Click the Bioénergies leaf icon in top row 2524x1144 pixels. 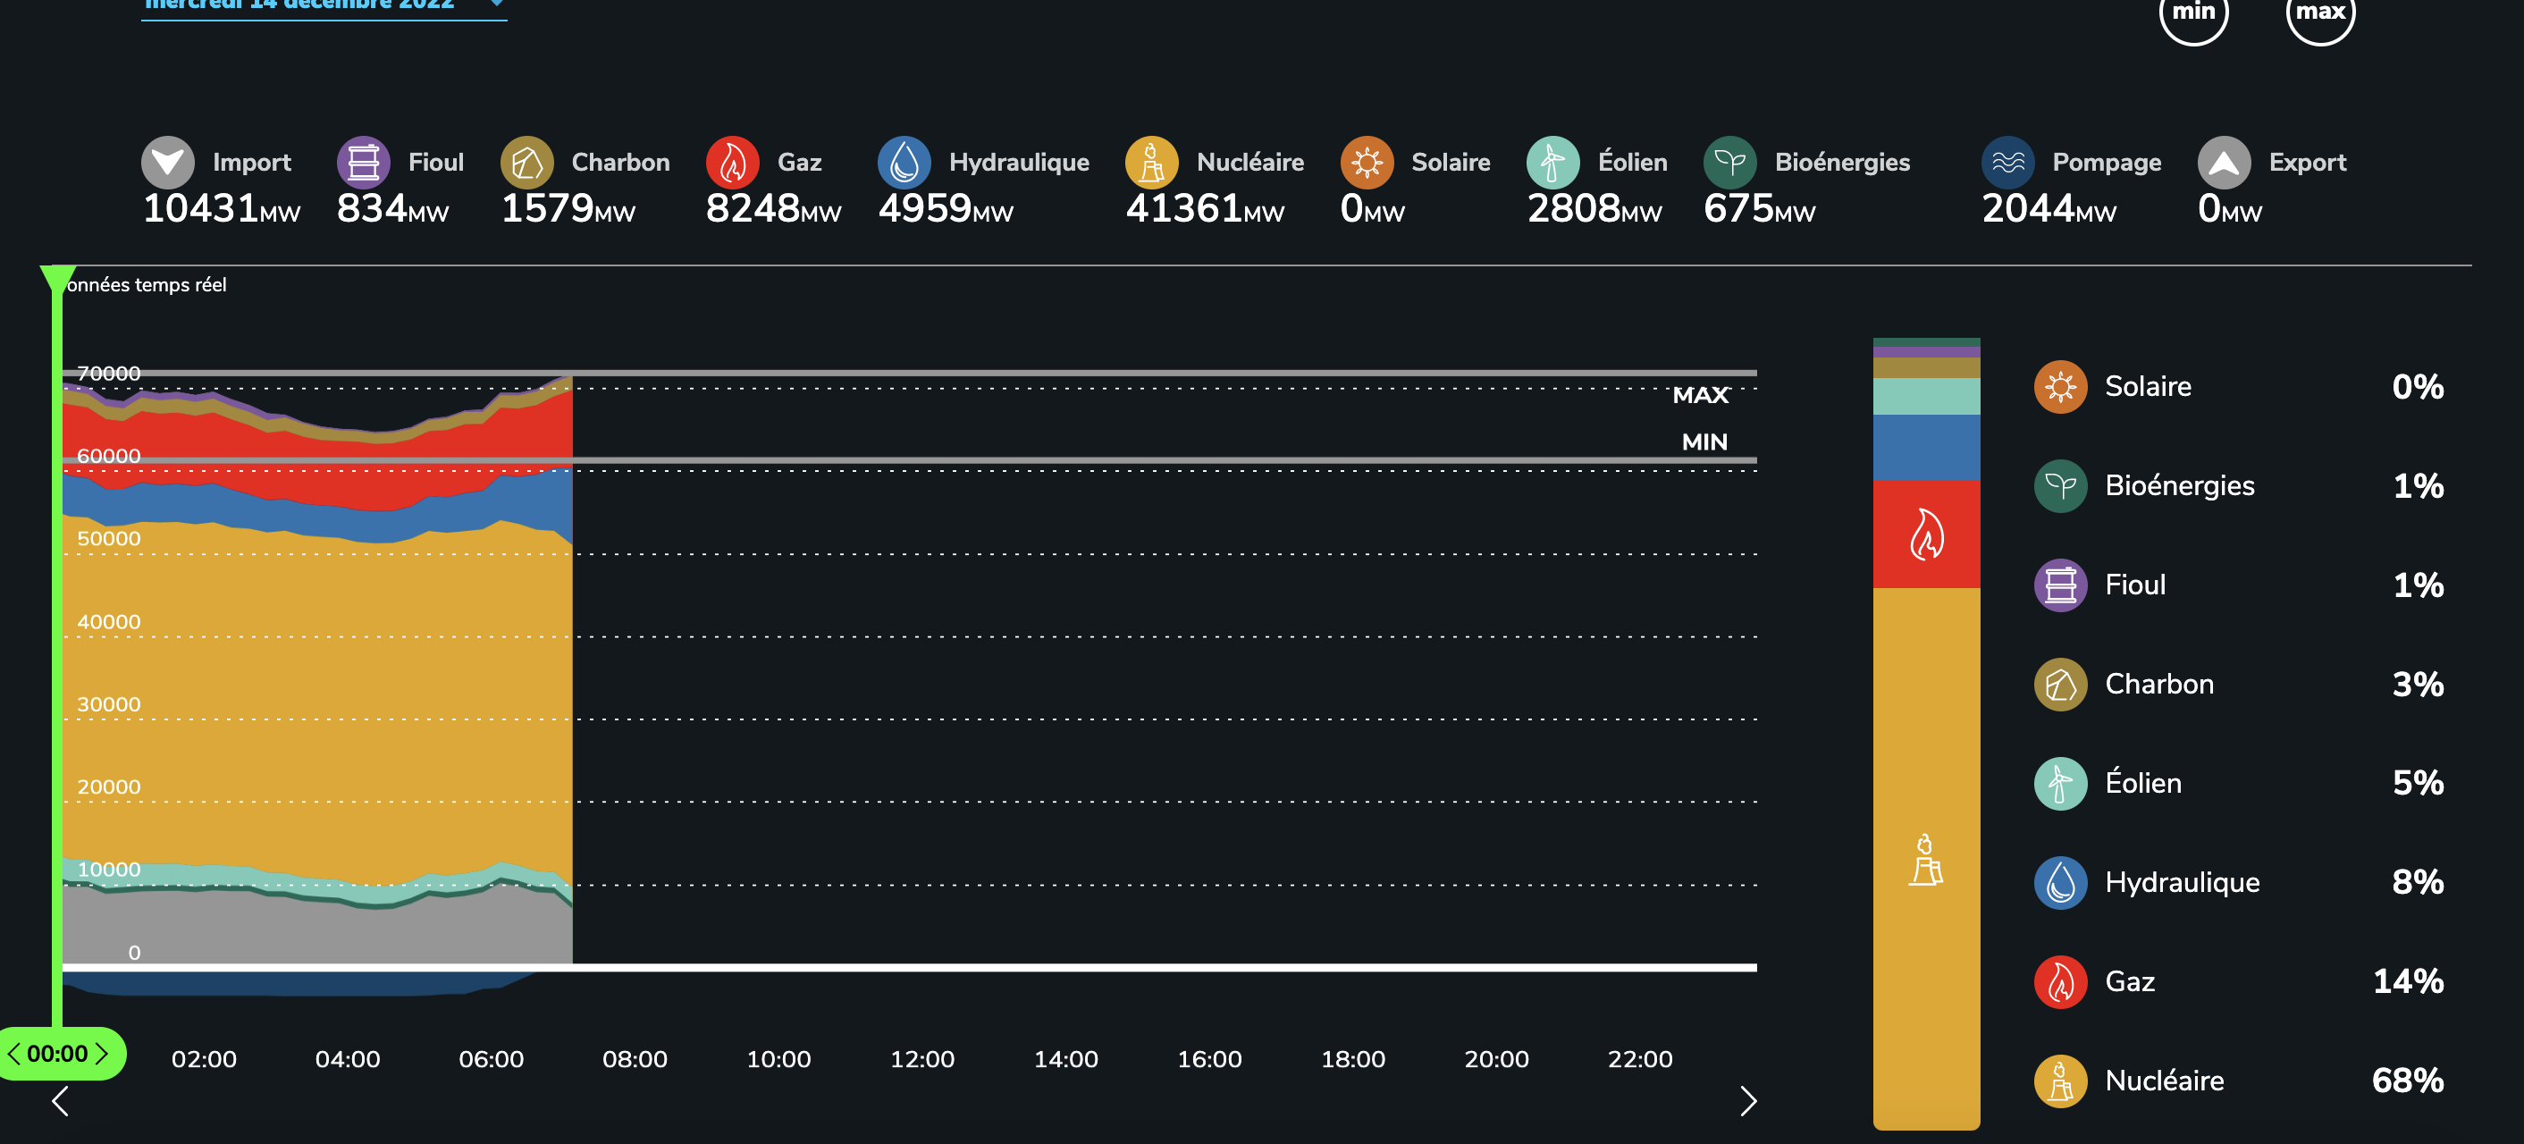point(1730,163)
